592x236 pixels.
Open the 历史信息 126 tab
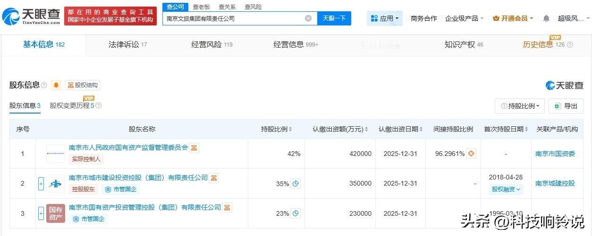coord(543,44)
